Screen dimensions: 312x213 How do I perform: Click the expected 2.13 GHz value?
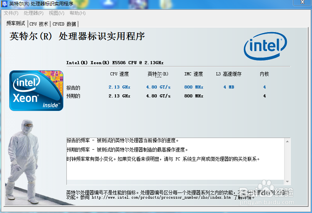click(x=119, y=96)
